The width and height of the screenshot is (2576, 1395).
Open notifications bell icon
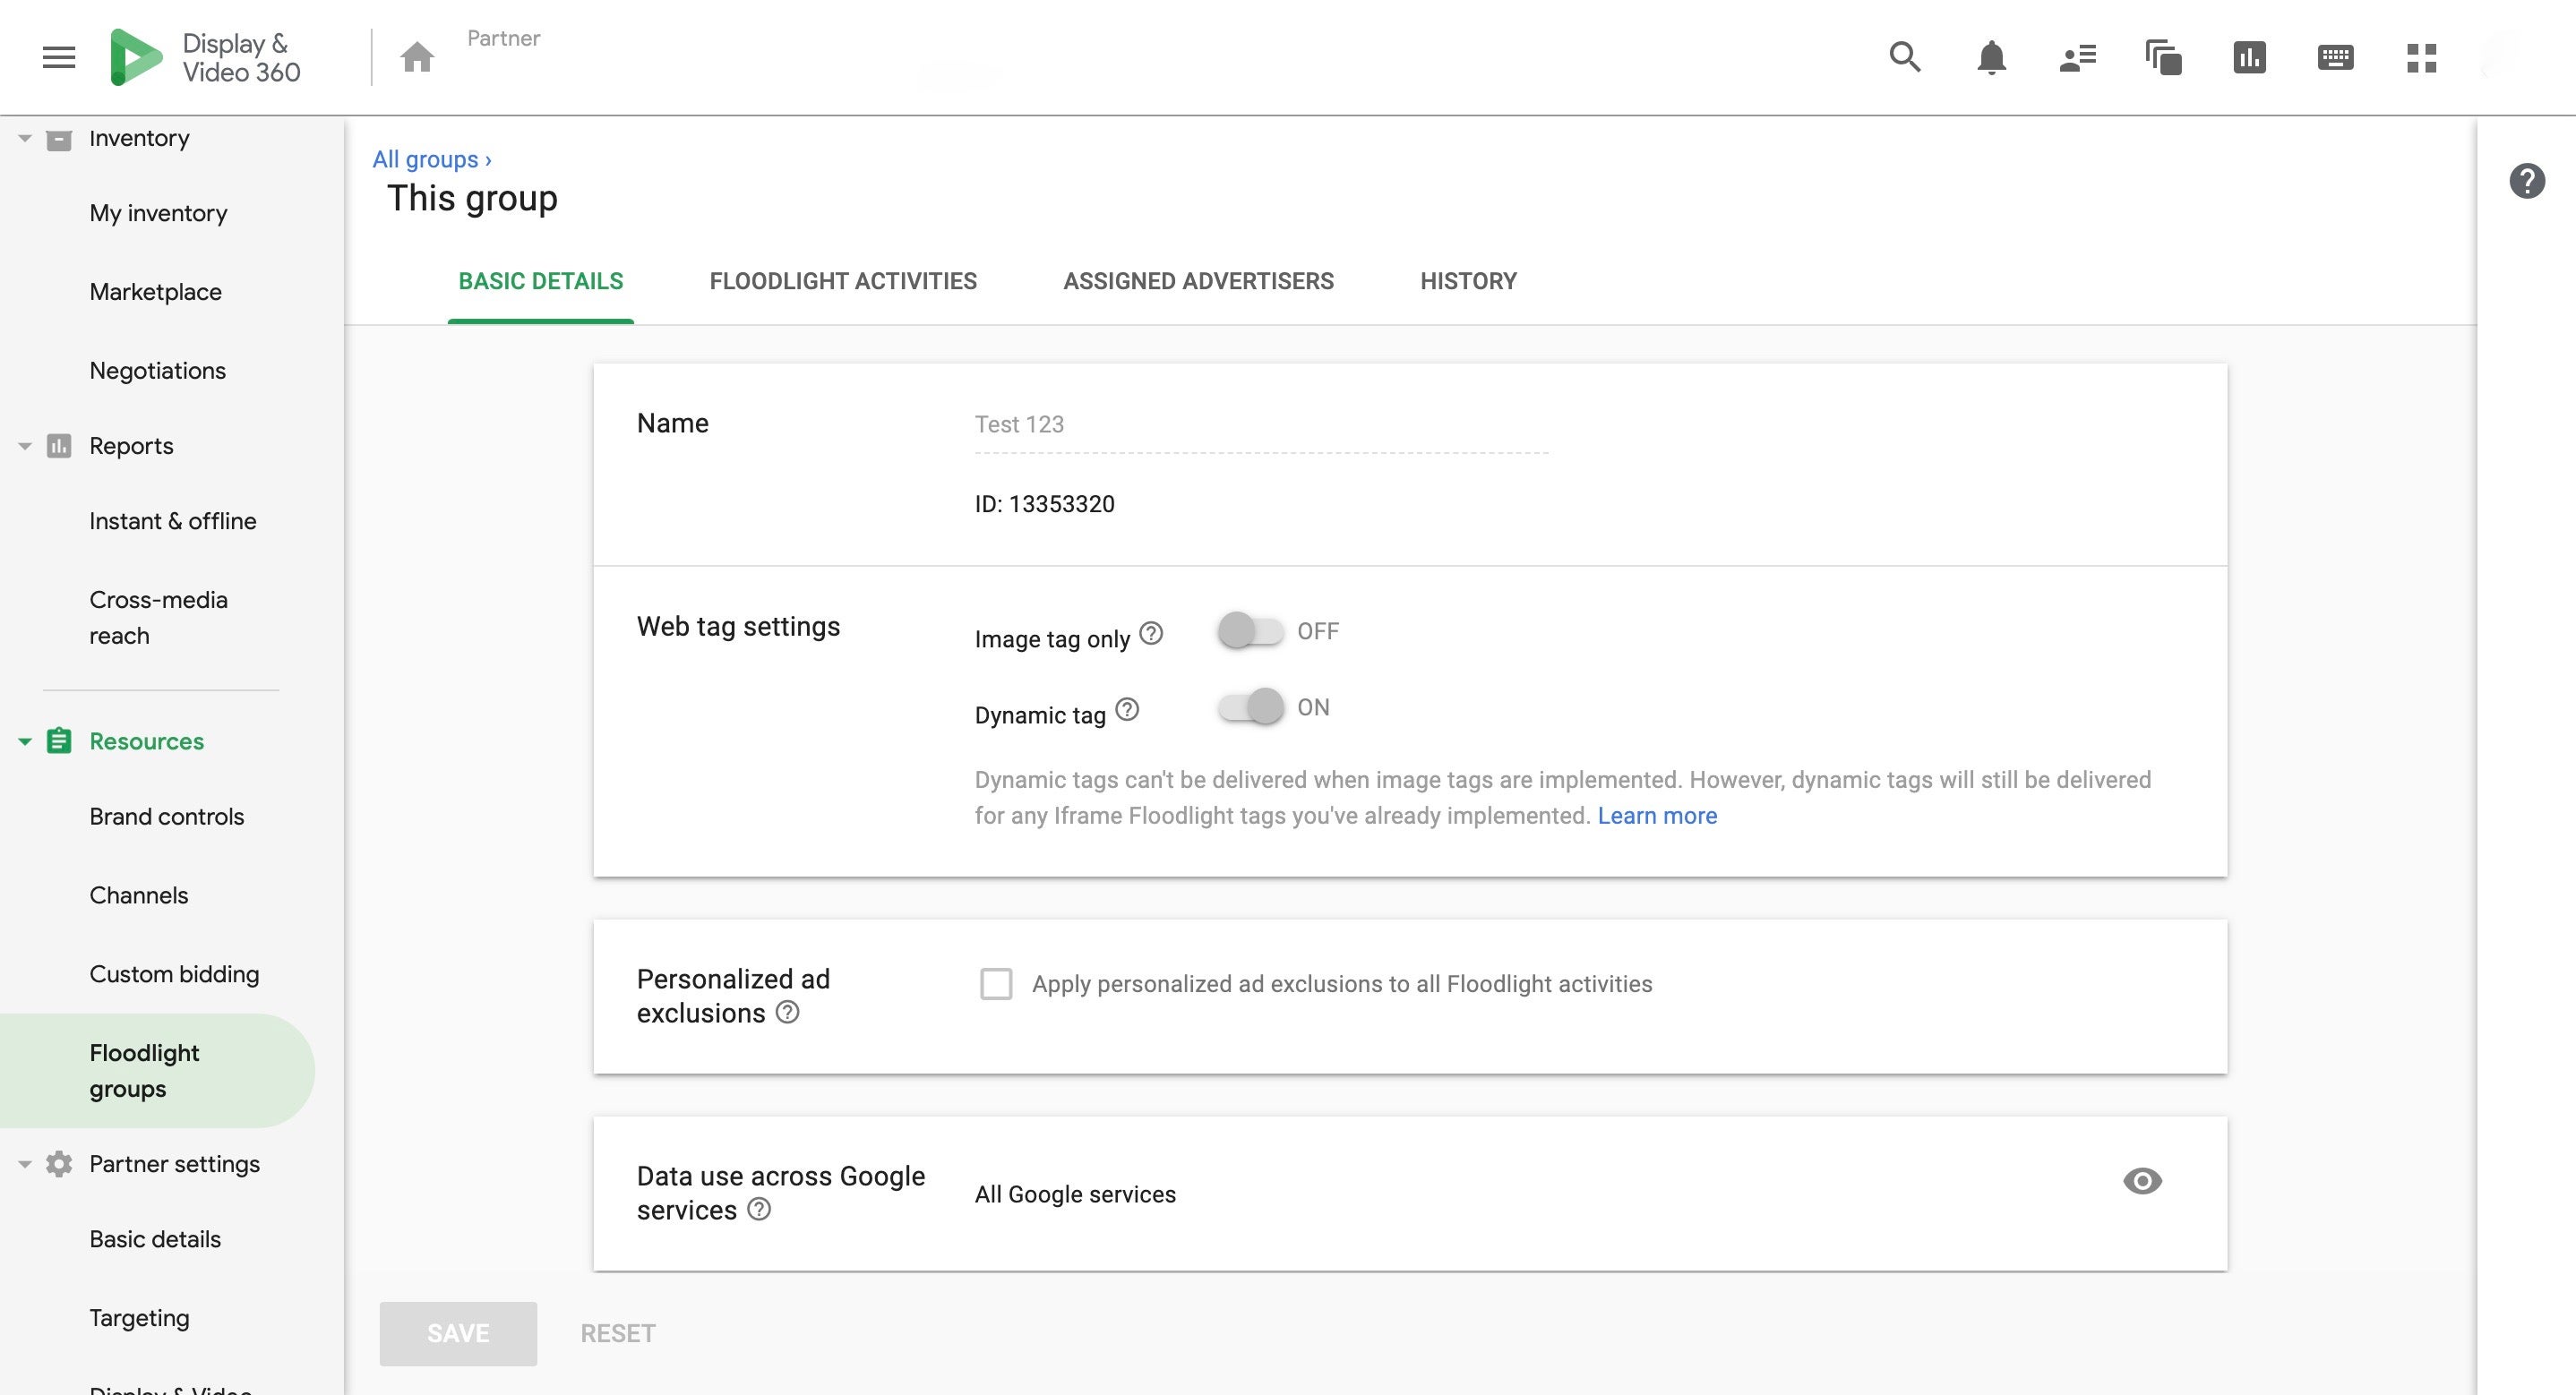[x=1990, y=57]
